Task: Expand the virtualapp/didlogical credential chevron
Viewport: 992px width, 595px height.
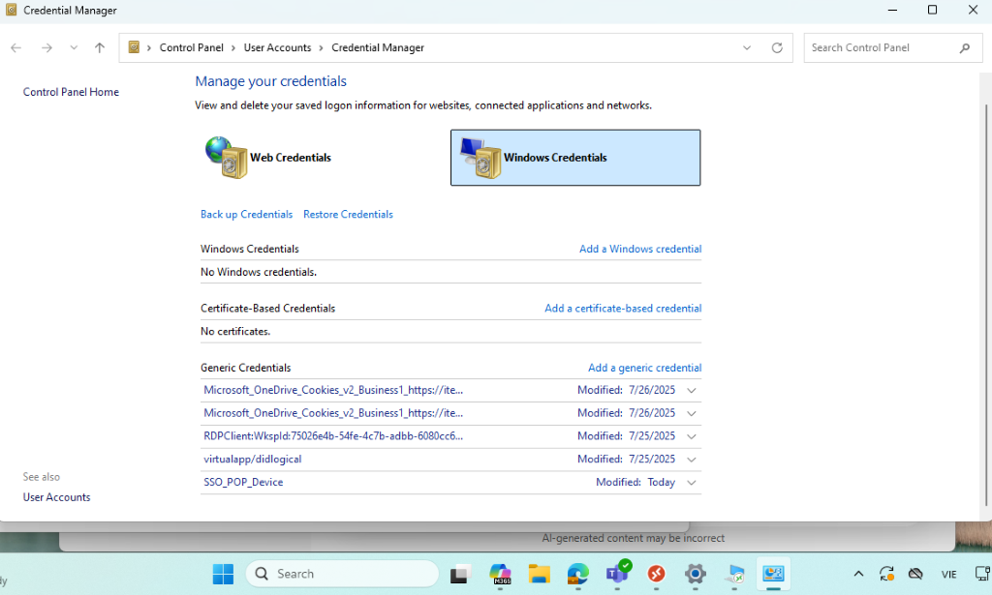Action: pos(692,460)
